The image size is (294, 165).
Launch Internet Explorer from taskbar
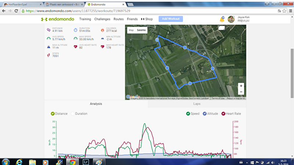point(19,162)
